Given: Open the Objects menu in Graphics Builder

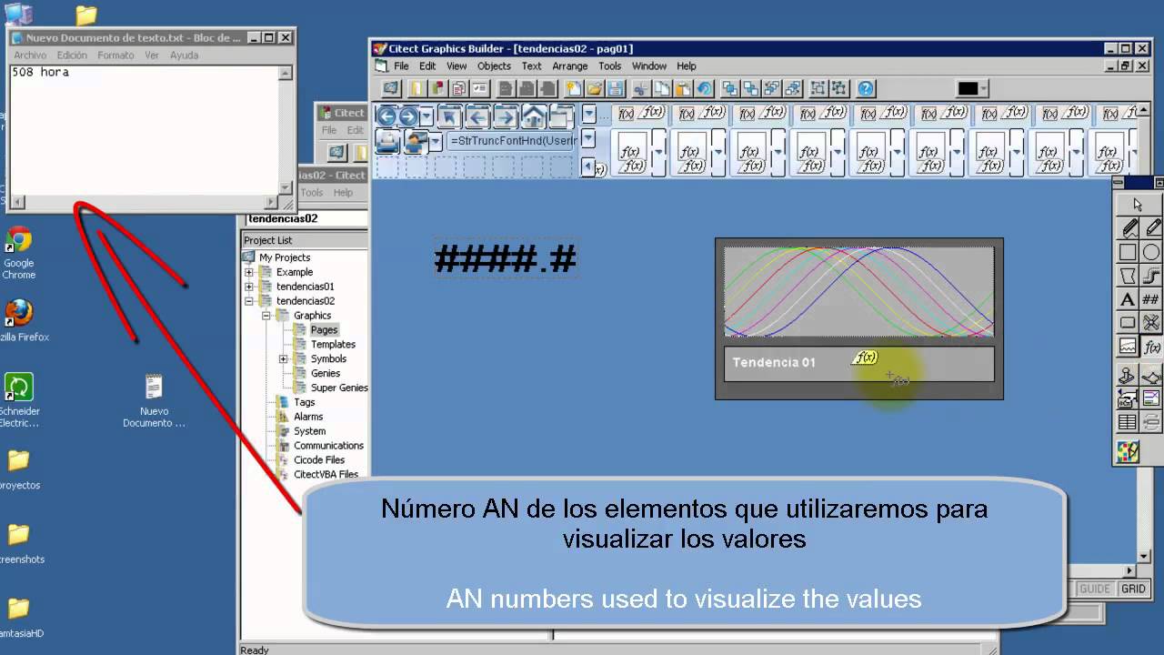Looking at the screenshot, I should pos(494,65).
